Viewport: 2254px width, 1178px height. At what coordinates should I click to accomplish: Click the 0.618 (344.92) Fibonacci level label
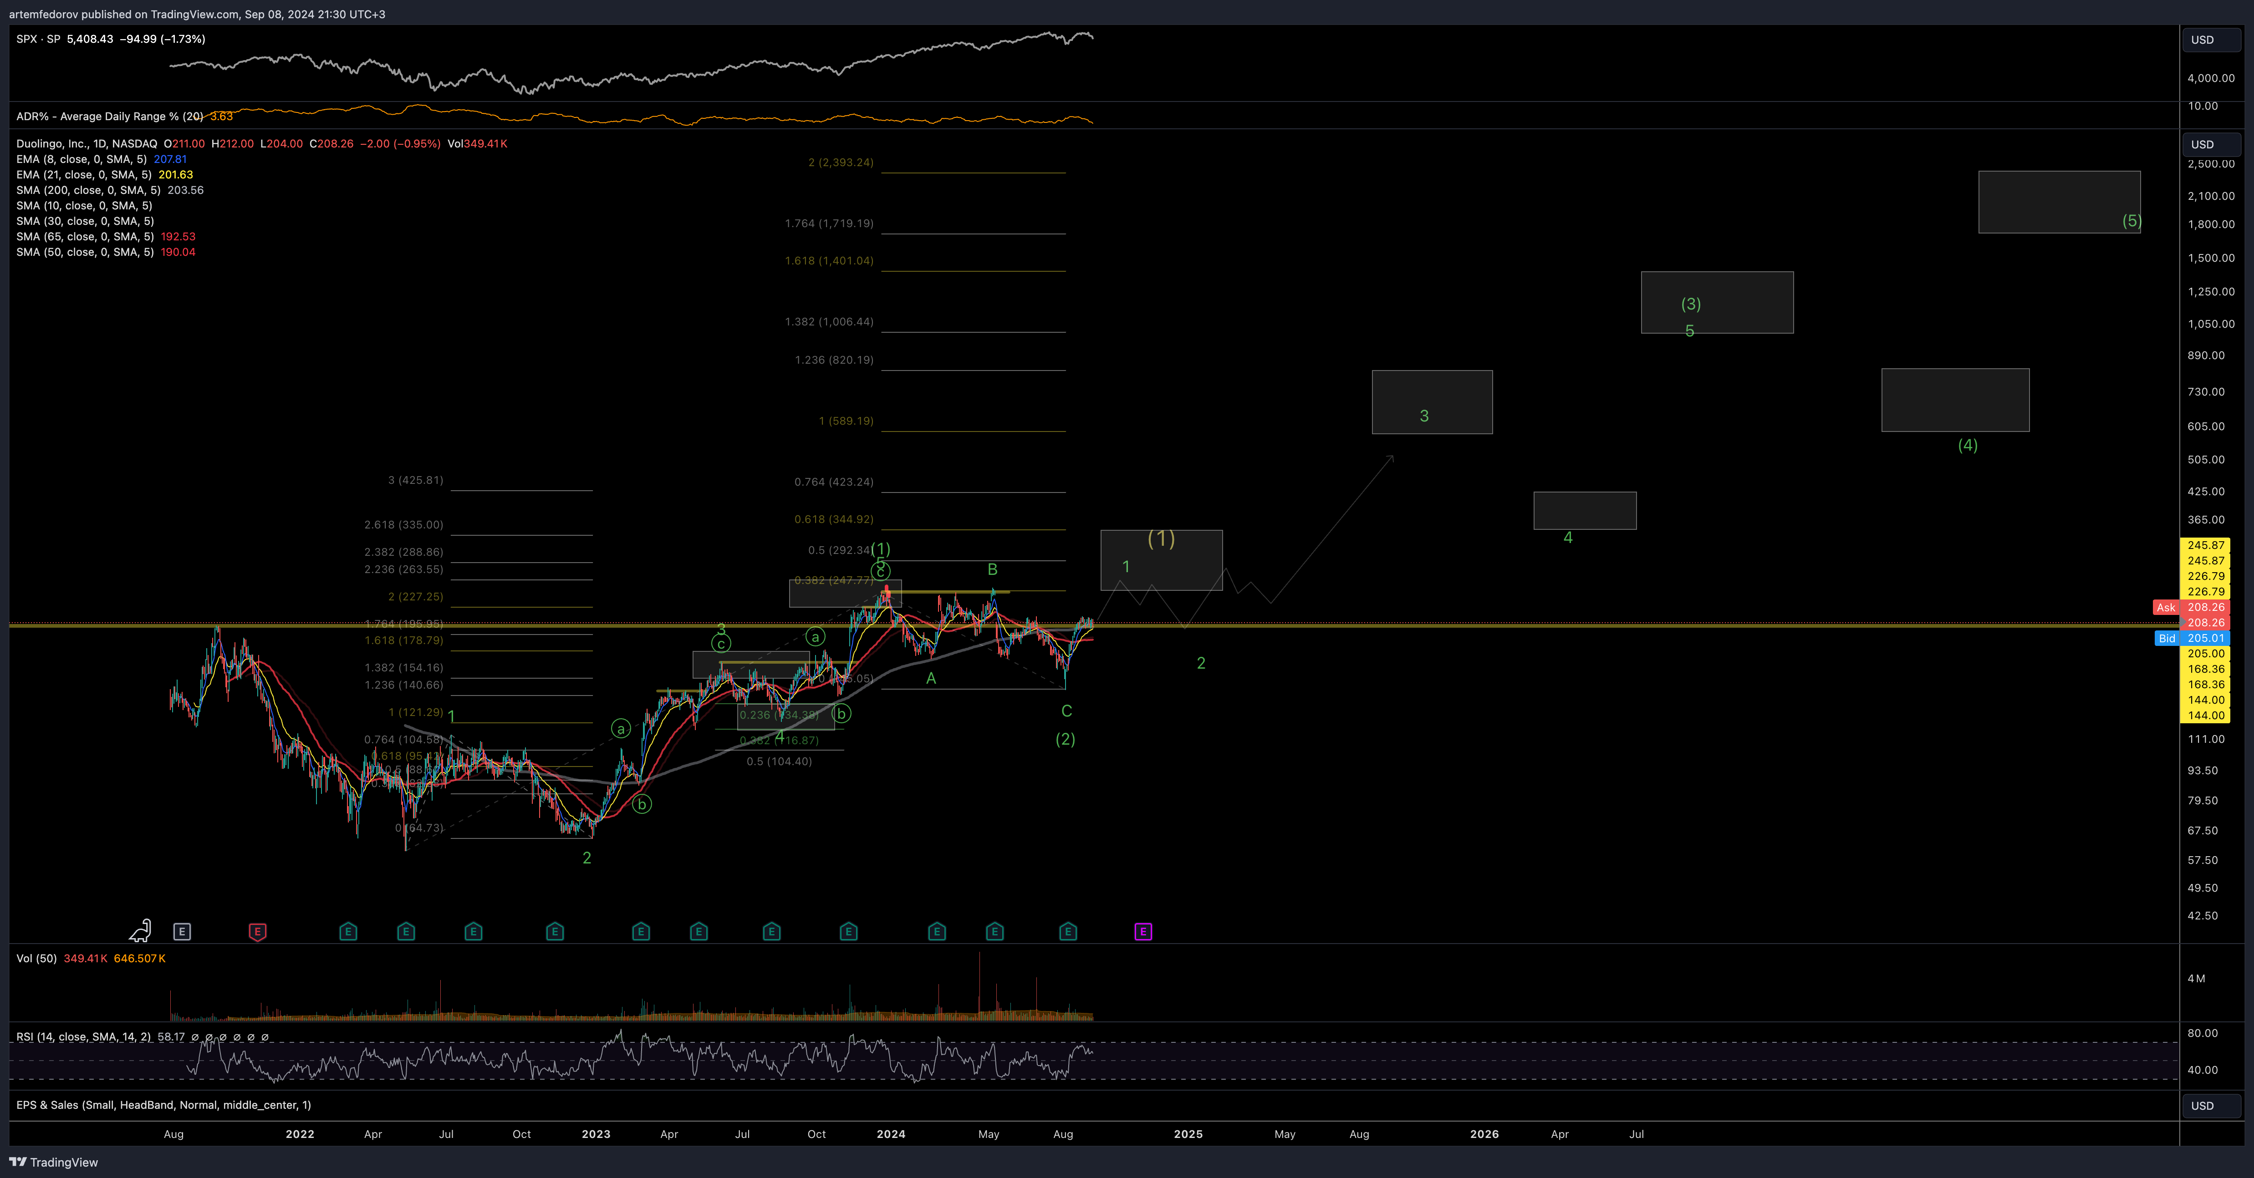pos(834,519)
